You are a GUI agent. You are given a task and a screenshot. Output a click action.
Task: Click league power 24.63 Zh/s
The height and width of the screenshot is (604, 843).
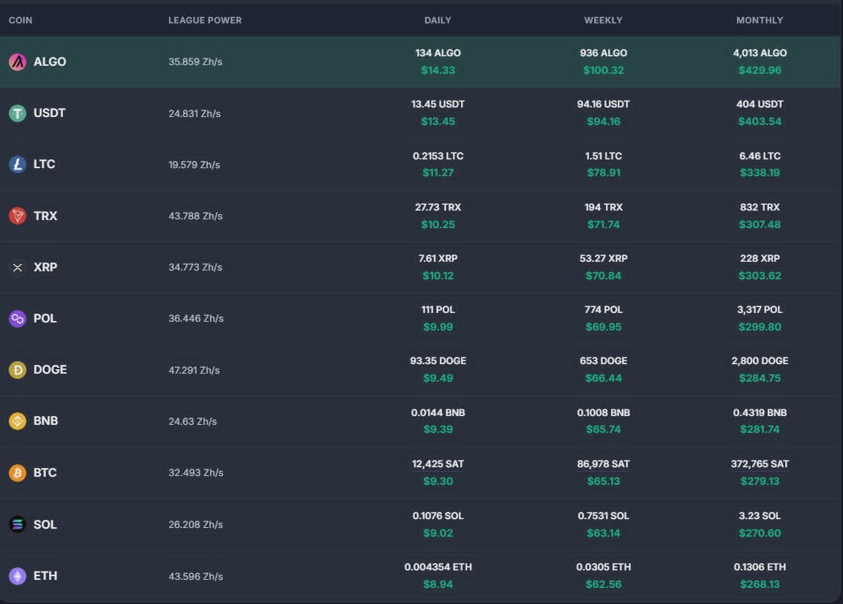click(192, 421)
